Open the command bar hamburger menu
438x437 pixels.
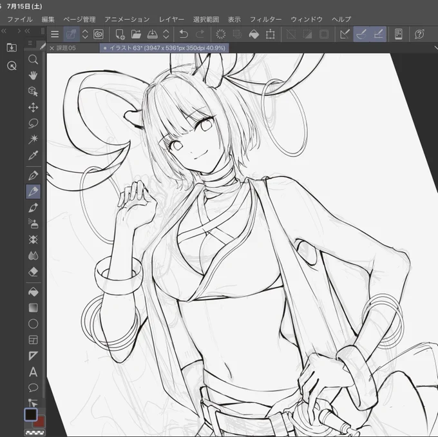pos(55,34)
